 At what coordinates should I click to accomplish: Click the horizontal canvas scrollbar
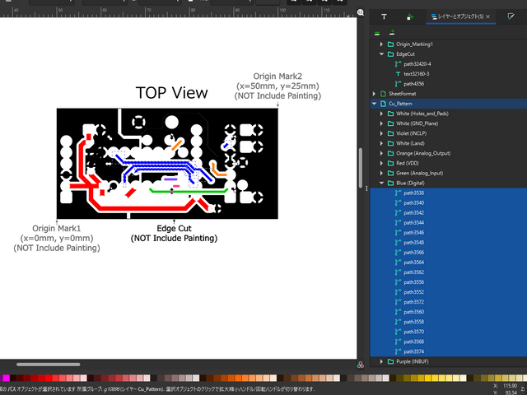[49, 364]
